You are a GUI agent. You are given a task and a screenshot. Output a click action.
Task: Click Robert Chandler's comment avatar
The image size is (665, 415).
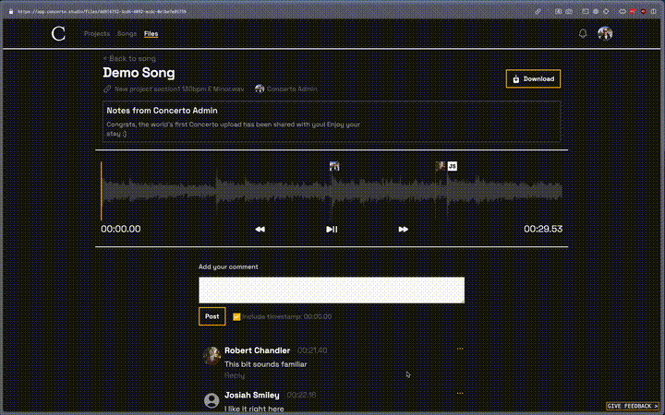(212, 356)
